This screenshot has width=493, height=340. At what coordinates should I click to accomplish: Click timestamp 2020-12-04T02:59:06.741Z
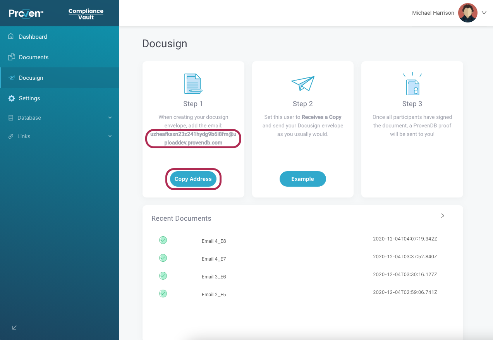click(405, 292)
